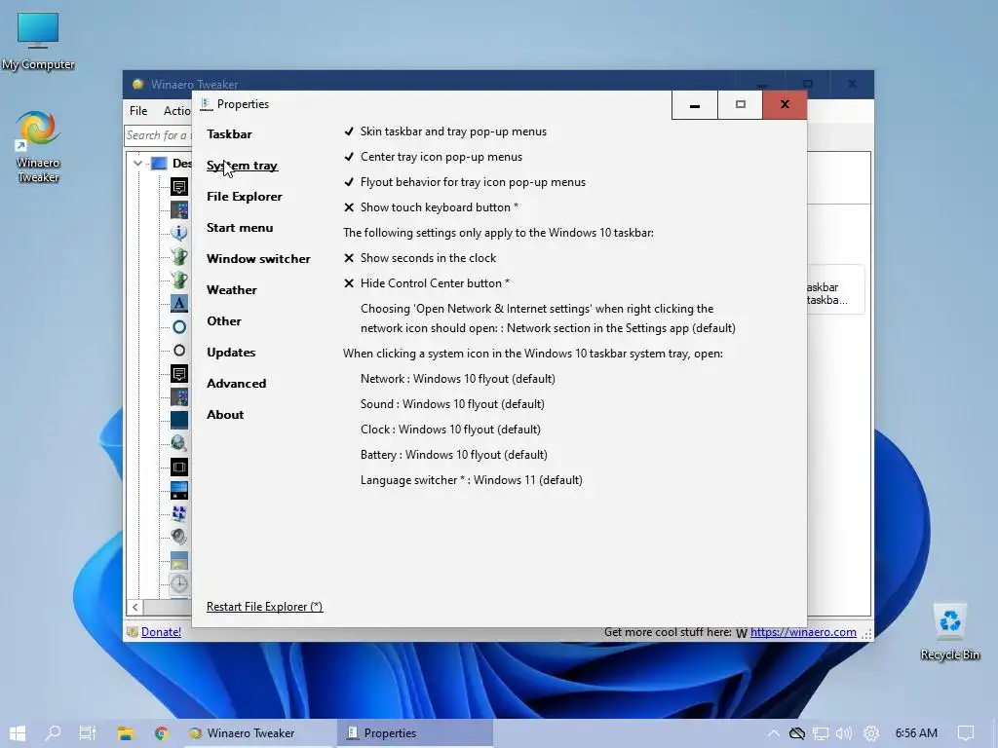The image size is (998, 748).
Task: Click the volume speaker tray icon
Action: tap(844, 733)
